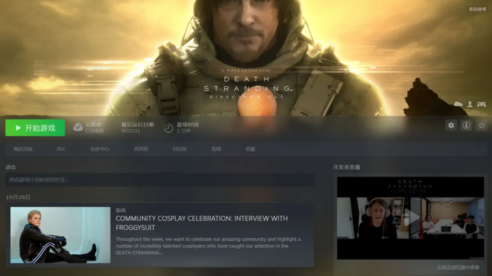Open the 客服 support tab
This screenshot has height=276, width=492.
(250, 149)
